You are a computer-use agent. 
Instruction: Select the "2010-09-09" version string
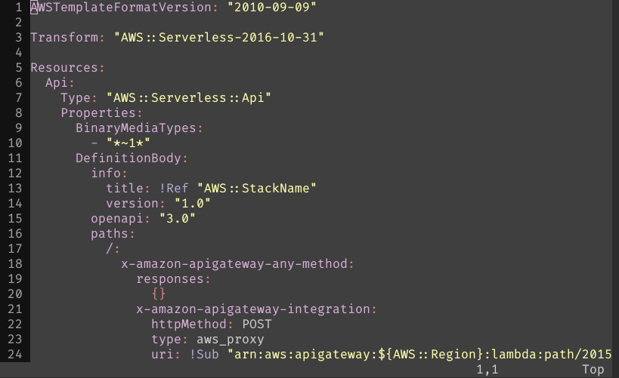tap(271, 7)
